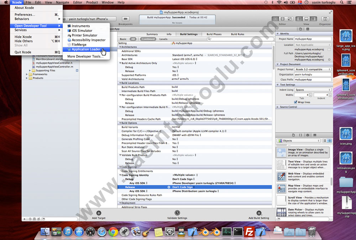Open the Info tab
This screenshot has width=356, height=240.
pos(169,34)
